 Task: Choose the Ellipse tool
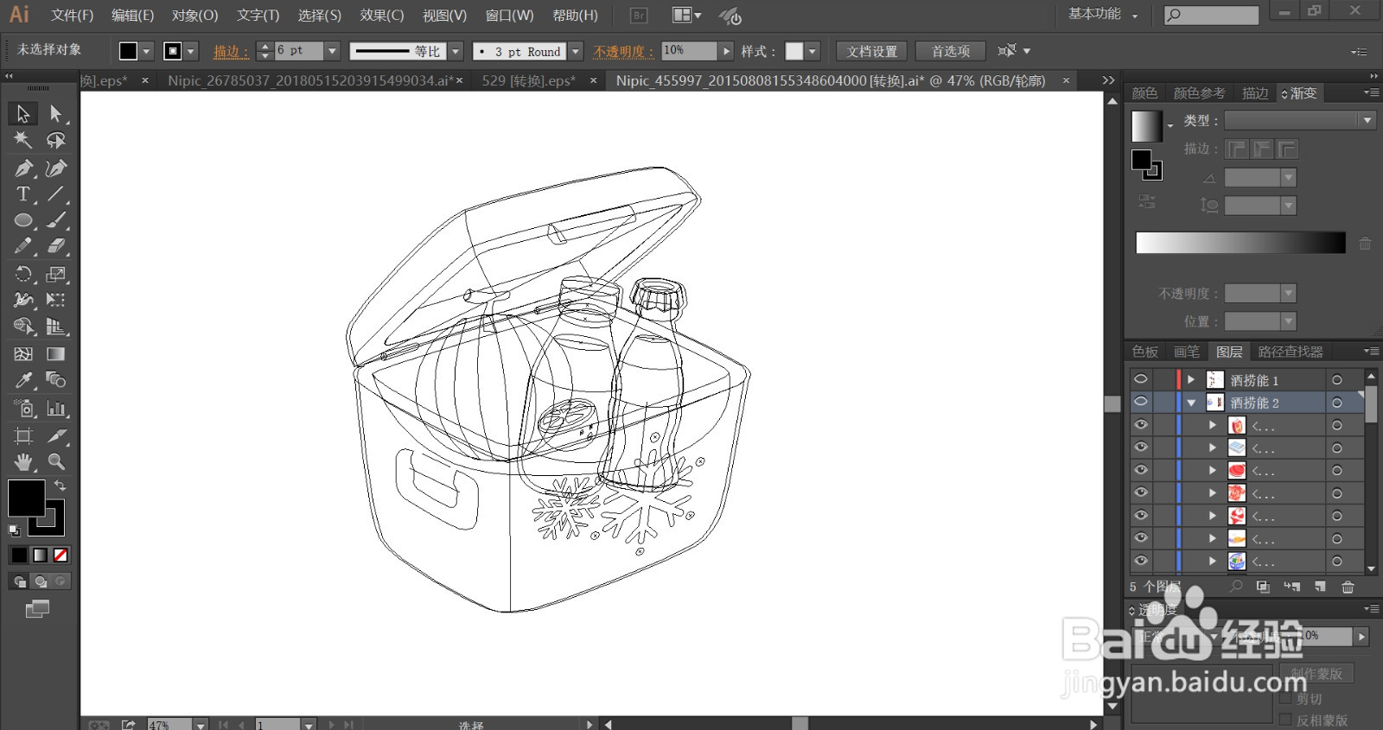pyautogui.click(x=23, y=220)
